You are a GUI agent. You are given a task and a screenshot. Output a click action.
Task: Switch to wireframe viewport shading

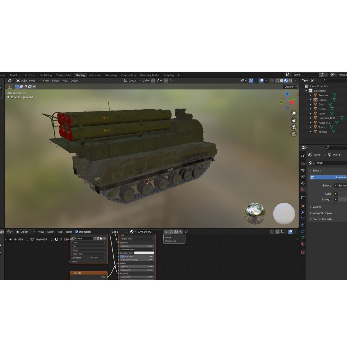point(277,81)
